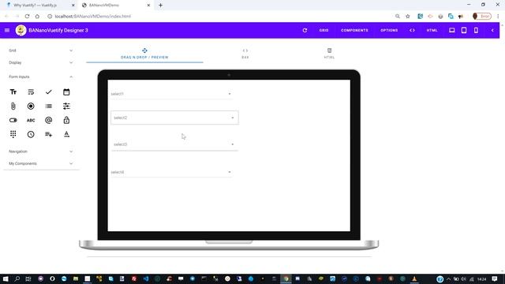
Task: Open the hamburger navigation menu
Action: pyautogui.click(x=7, y=30)
